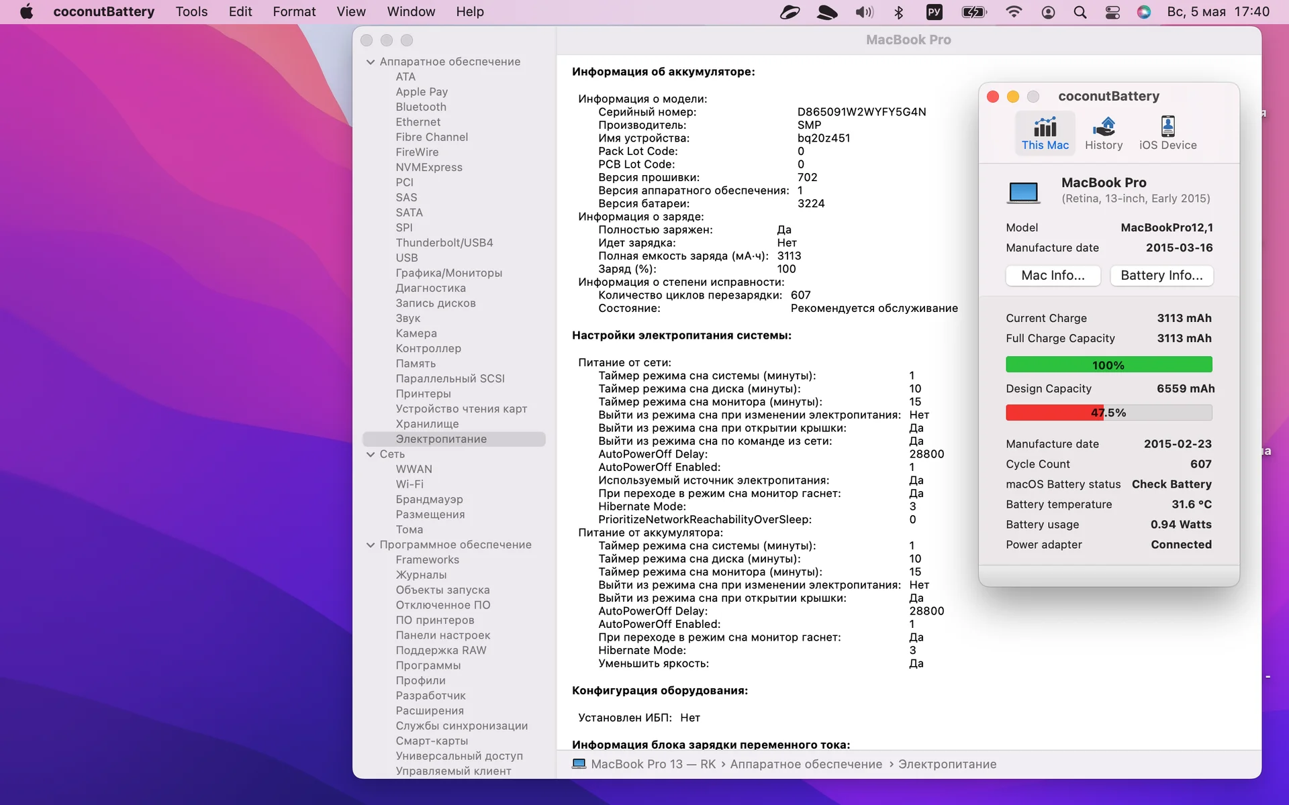Select Apple Pay in the sidebar
Viewport: 1289px width, 805px height.
coord(422,92)
